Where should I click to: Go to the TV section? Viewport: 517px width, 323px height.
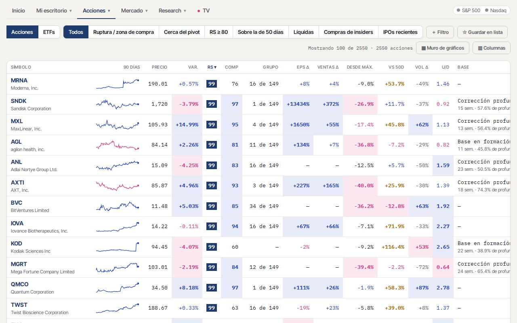(204, 10)
